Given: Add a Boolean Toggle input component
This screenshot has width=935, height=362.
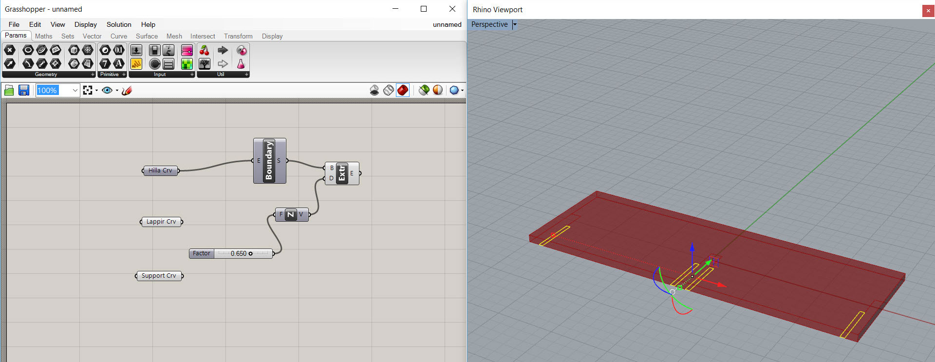Looking at the screenshot, I should [155, 50].
